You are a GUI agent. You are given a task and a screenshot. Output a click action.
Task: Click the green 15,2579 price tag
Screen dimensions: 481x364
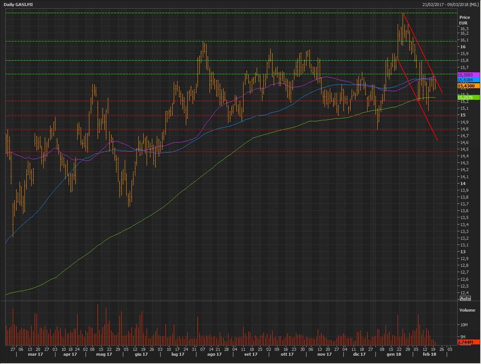468,98
